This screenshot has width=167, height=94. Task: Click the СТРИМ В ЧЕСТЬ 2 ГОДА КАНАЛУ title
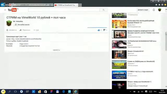140,72
